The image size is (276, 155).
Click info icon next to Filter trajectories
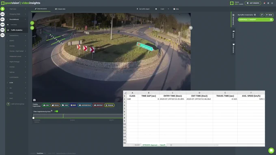pos(52,111)
